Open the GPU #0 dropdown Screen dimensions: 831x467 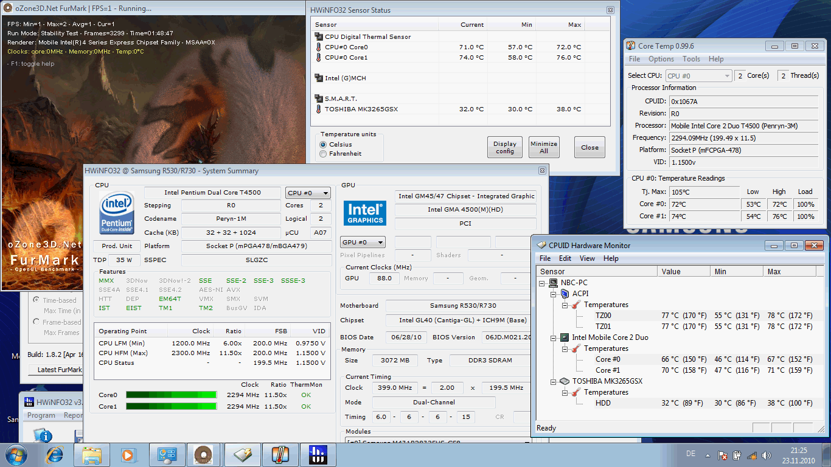pos(363,242)
